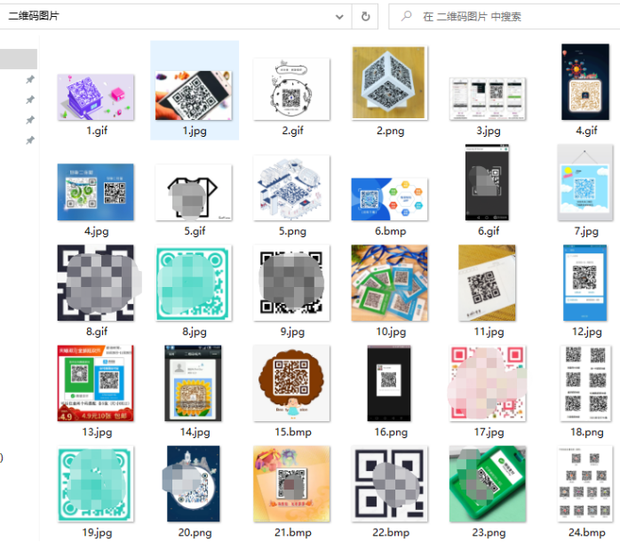Click the 2.png file name
620x542 pixels.
coord(391,131)
